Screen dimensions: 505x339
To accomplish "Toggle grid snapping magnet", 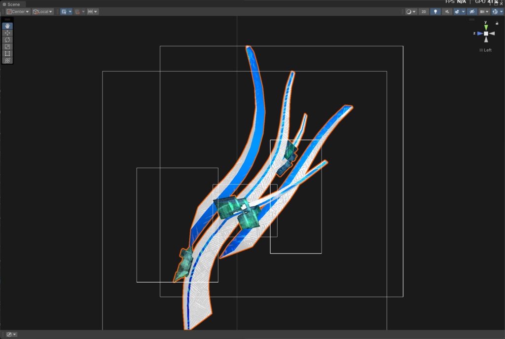I will click(x=77, y=12).
